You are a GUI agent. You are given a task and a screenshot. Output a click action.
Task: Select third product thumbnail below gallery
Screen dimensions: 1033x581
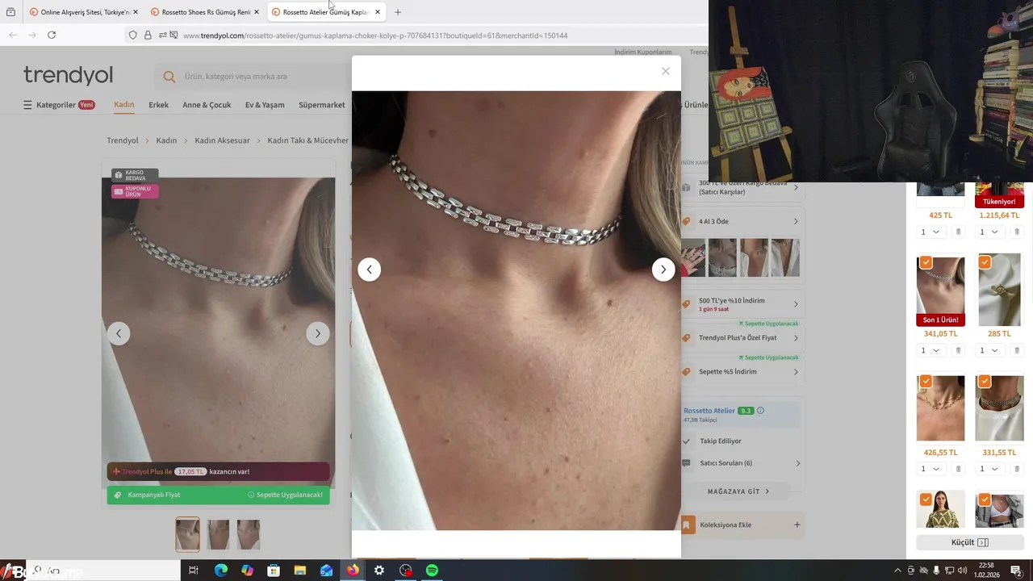tap(249, 534)
